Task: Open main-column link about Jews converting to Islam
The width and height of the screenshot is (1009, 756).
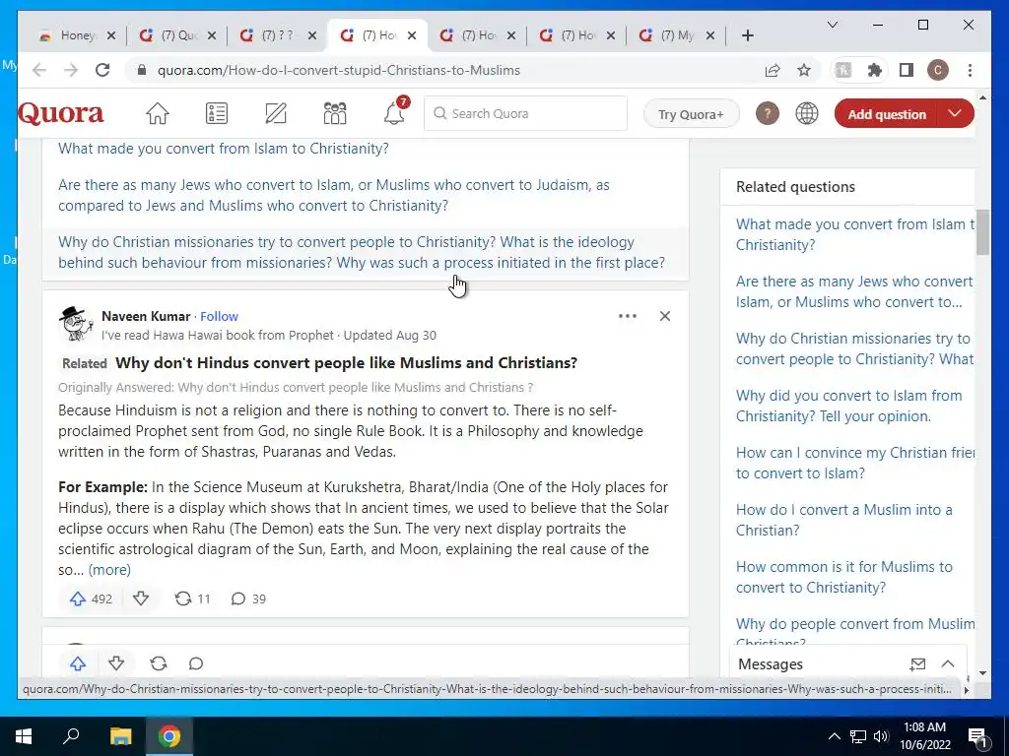Action: 334,195
